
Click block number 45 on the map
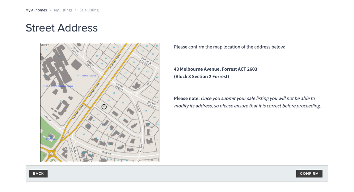98,115
